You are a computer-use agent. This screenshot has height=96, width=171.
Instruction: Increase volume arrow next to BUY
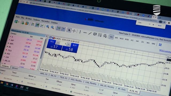click(69, 44)
